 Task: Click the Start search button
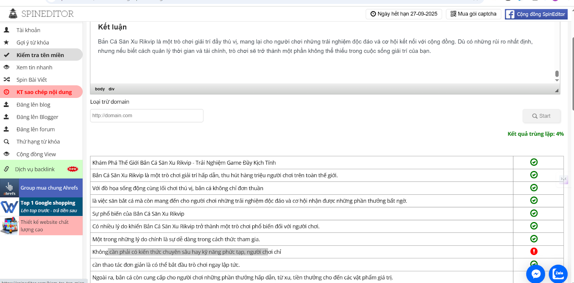coord(541,116)
